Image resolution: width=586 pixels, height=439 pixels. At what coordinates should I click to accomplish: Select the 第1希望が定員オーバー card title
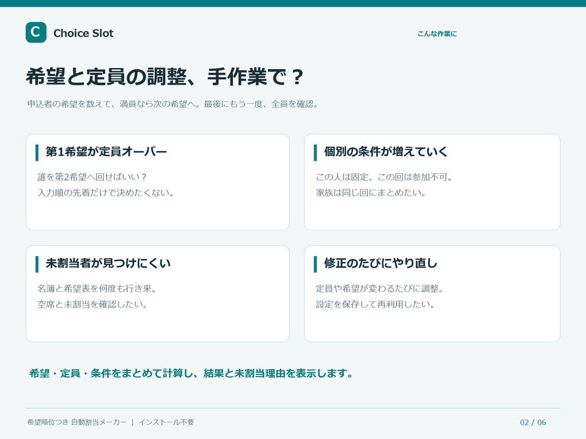point(106,151)
